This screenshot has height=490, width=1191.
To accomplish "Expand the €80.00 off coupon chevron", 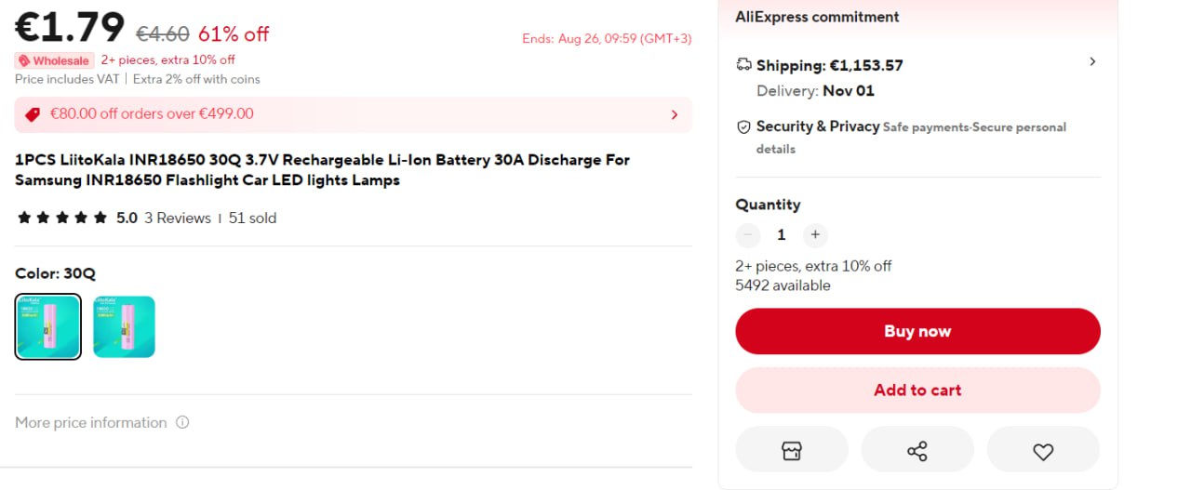I will tap(675, 114).
